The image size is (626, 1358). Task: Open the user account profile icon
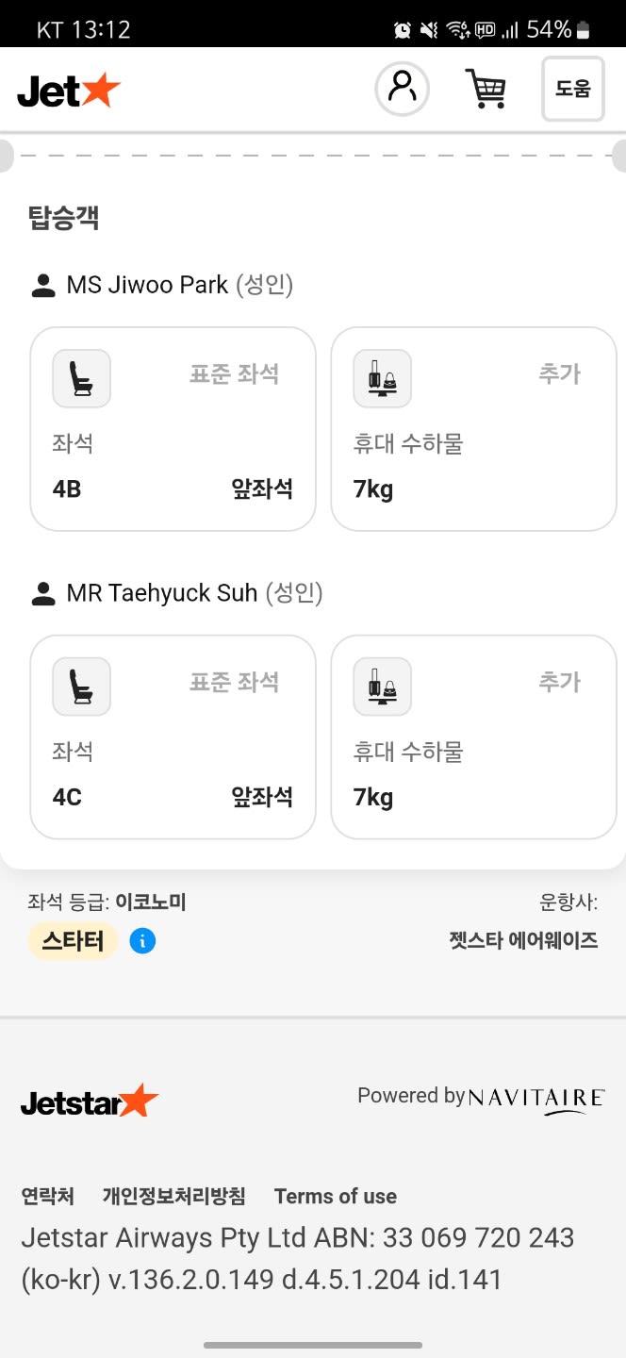pos(403,89)
